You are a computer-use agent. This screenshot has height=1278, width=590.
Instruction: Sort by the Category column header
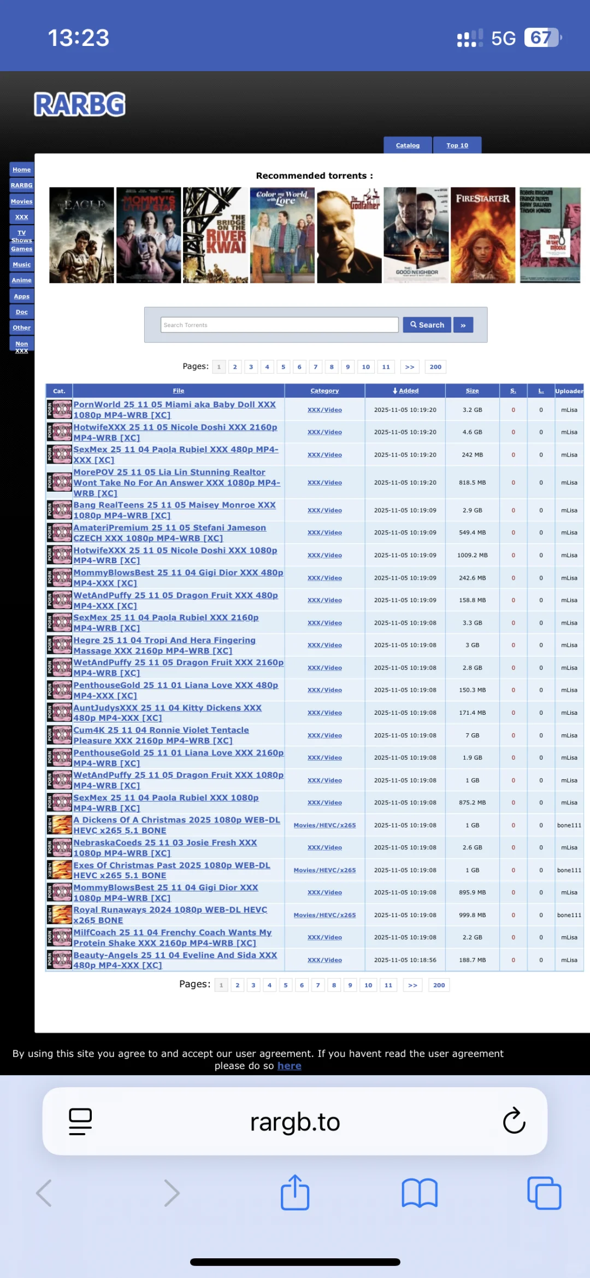(324, 390)
